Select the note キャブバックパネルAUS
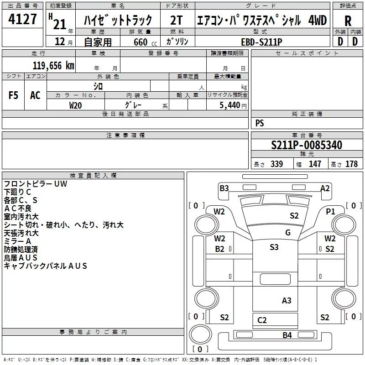The width and height of the screenshot is (365, 365). coord(45,266)
